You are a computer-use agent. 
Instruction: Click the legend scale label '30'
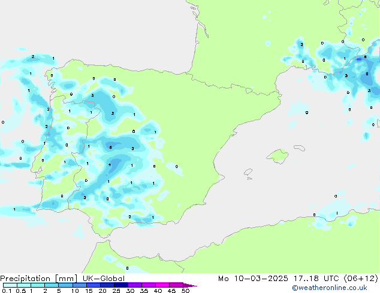pos(130,291)
